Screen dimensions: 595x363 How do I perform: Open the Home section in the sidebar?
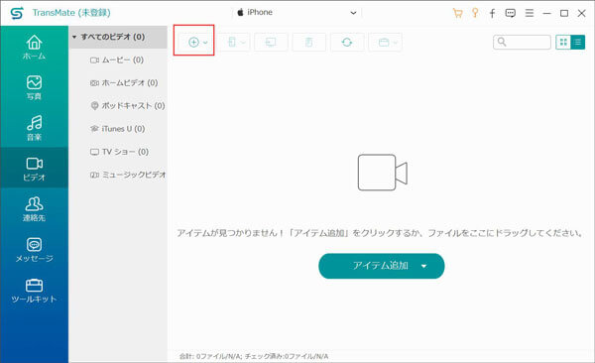point(34,48)
